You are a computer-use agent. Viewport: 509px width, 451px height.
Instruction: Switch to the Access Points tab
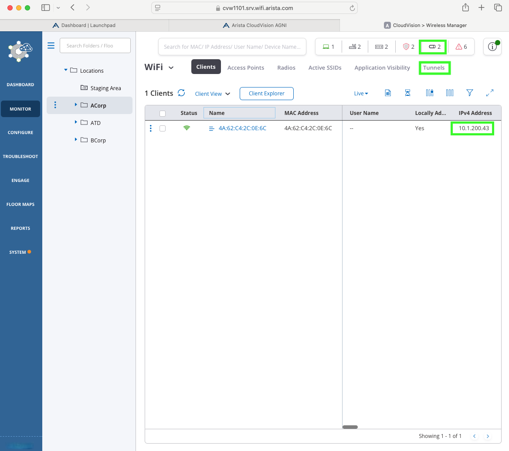coord(246,68)
